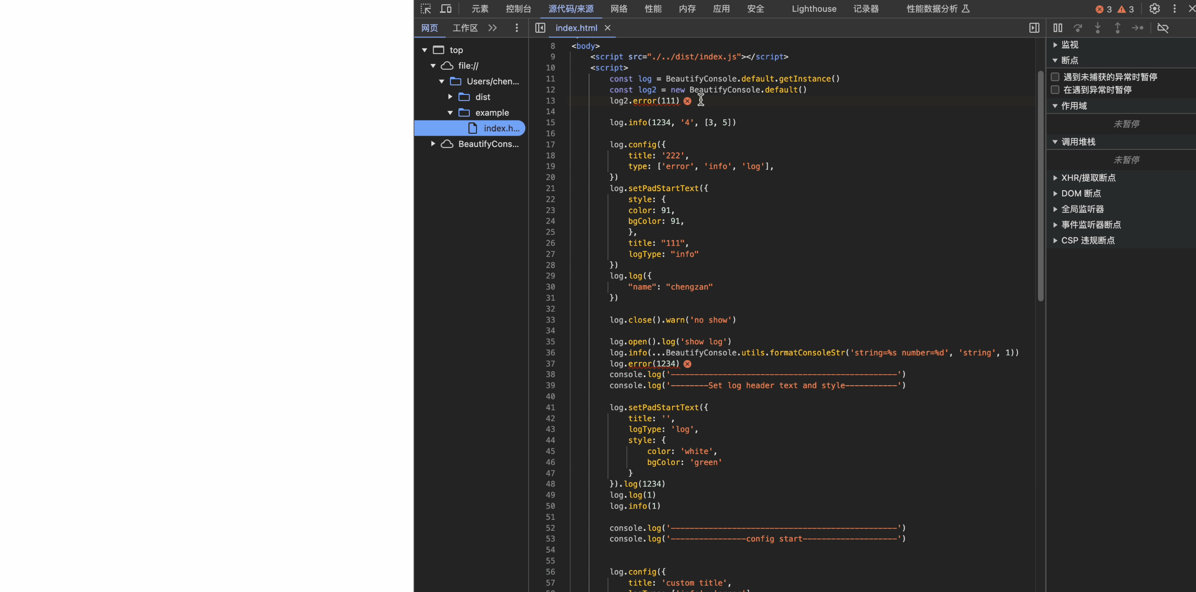Click the code editor vertical scrollbar

click(1040, 185)
